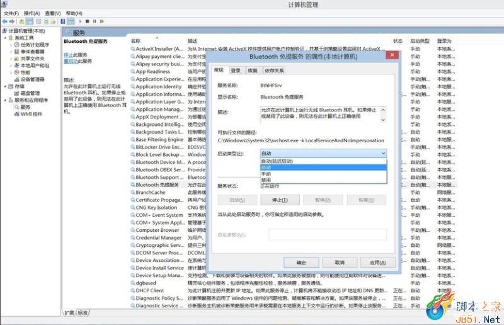Click the 停止(T) button in the dialog
This screenshot has width=504, height=325.
(x=280, y=200)
